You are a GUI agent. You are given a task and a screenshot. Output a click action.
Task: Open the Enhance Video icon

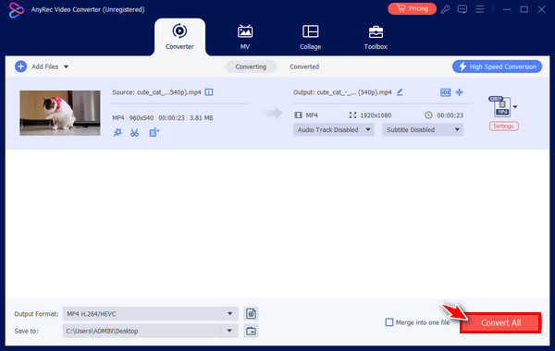tap(154, 133)
